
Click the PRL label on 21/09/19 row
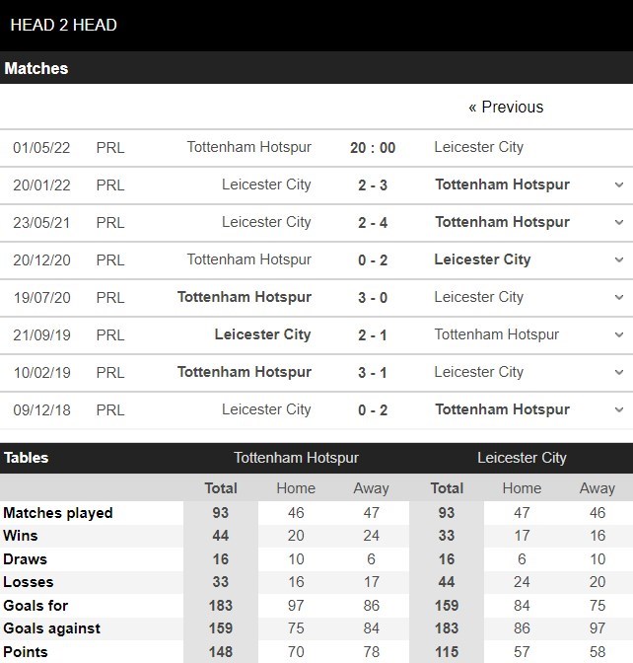pyautogui.click(x=110, y=334)
